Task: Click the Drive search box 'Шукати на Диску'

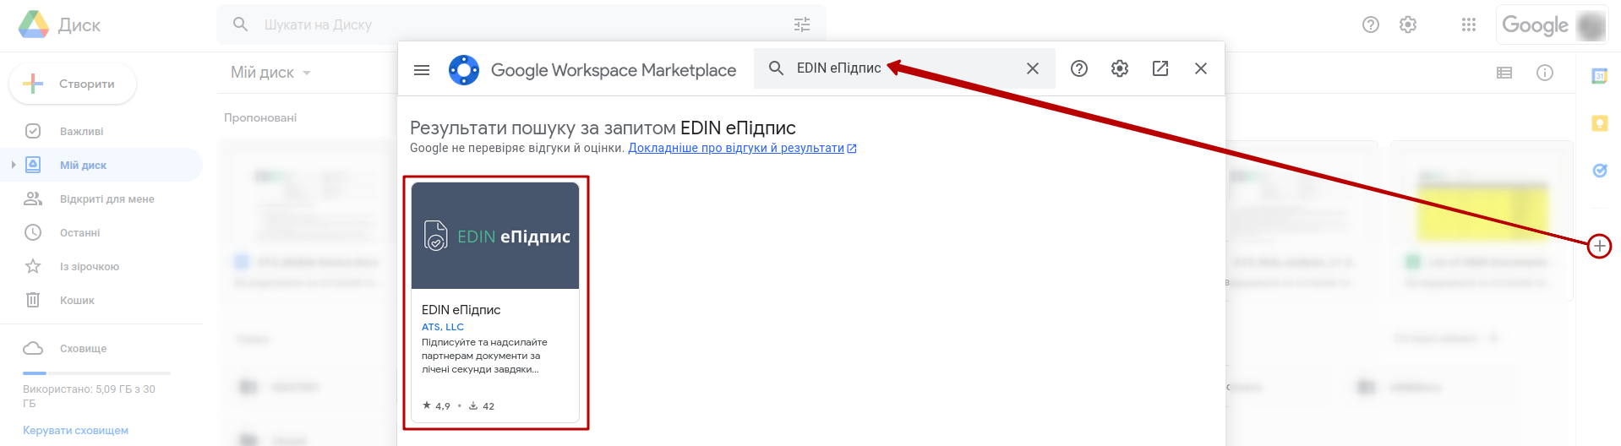Action: coord(521,24)
